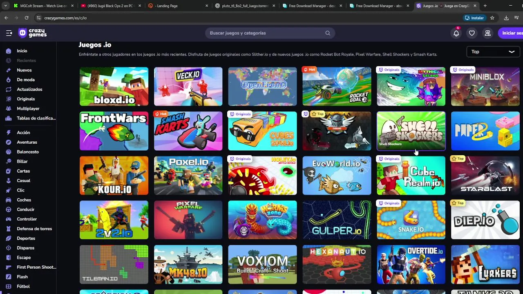The height and width of the screenshot is (294, 523).
Task: Open the VECK.IO game thumbnail
Action: [x=188, y=87]
